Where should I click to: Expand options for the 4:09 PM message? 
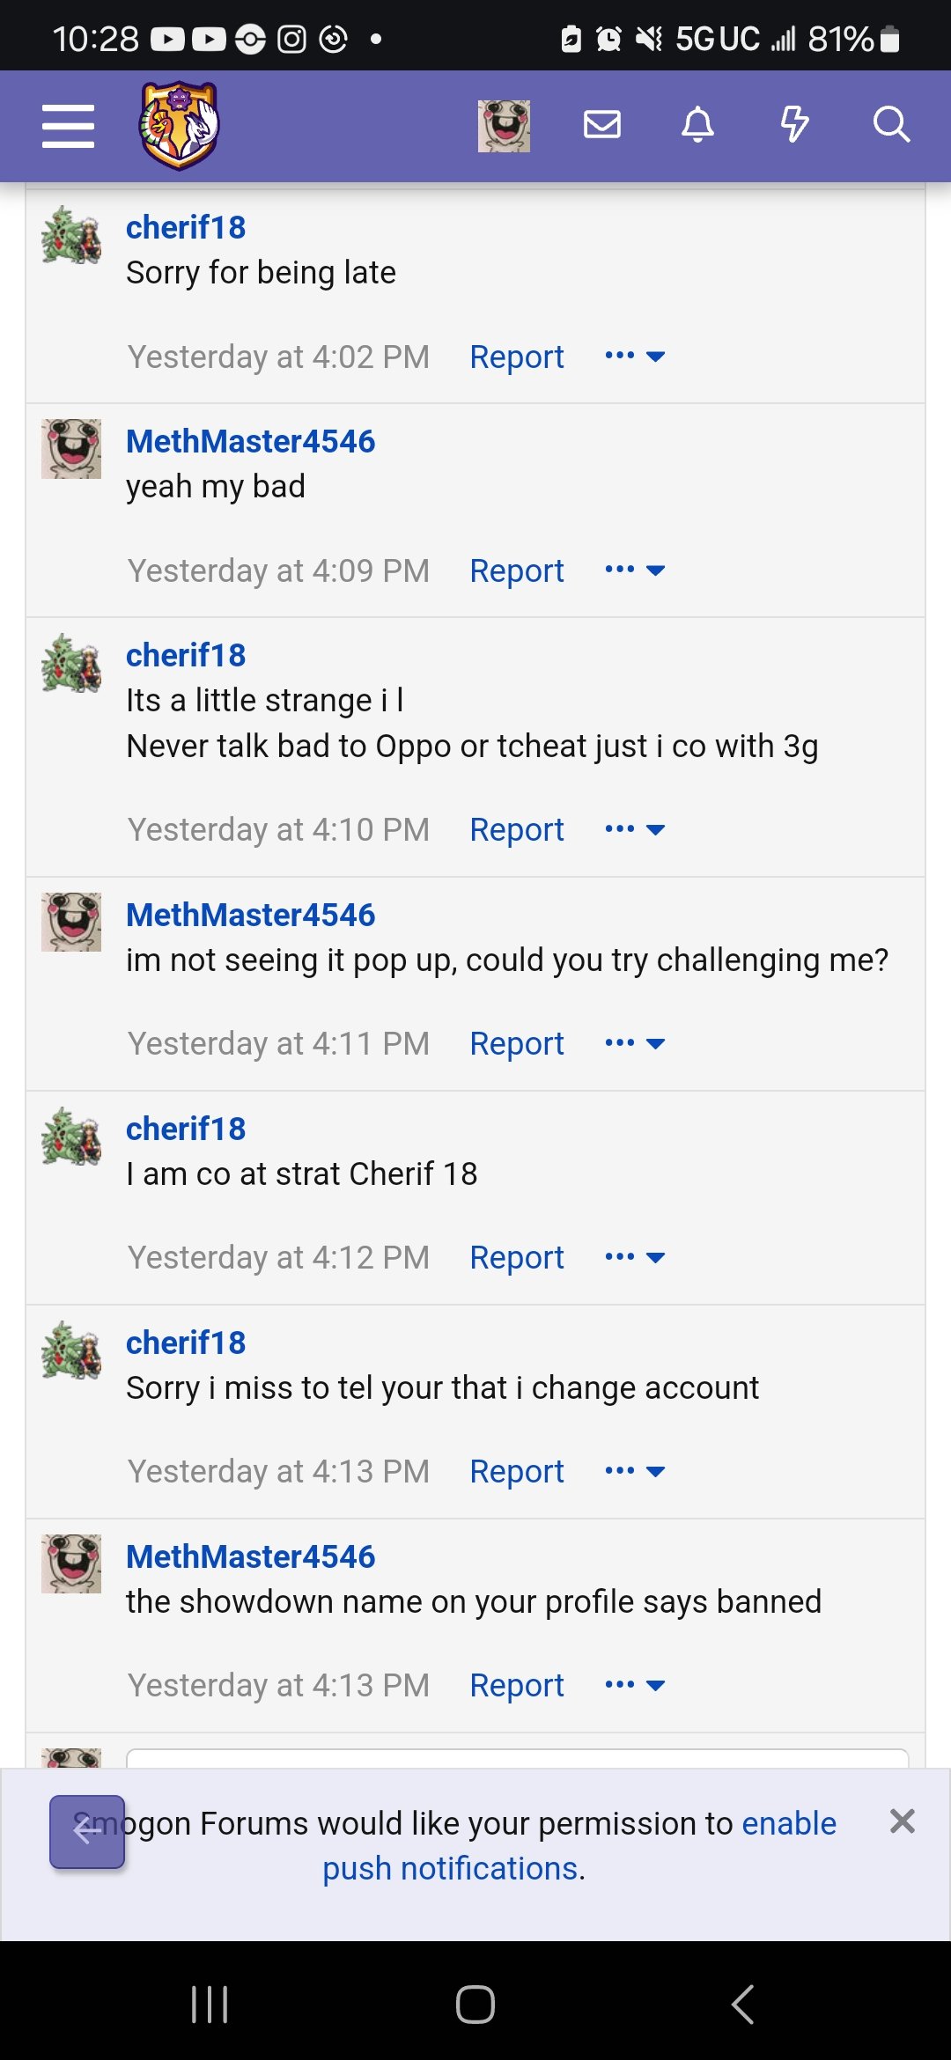point(635,570)
